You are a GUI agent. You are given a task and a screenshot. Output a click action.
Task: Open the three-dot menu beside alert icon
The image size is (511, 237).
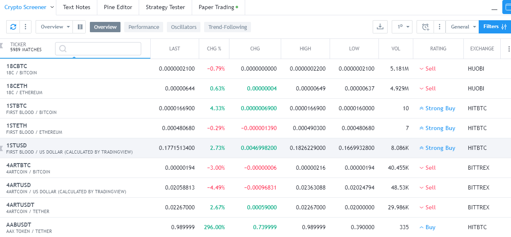[439, 27]
